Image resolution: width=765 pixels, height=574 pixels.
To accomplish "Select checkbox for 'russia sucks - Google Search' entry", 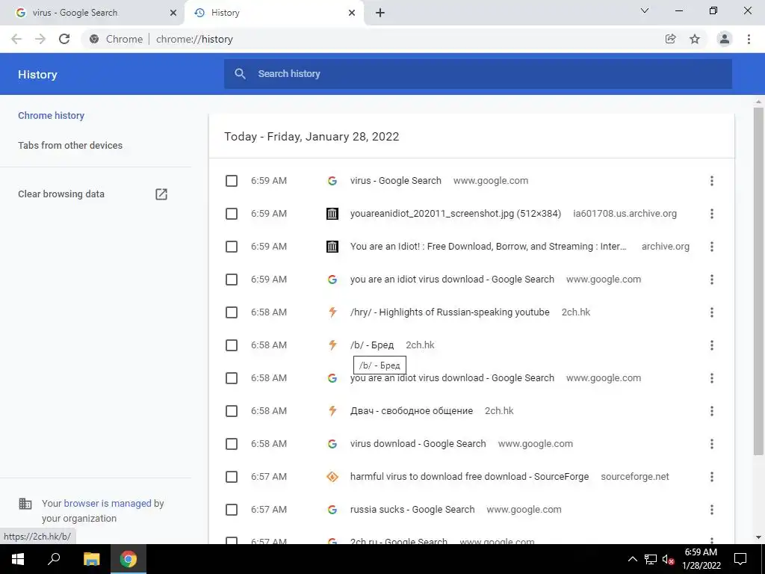I will (x=232, y=510).
